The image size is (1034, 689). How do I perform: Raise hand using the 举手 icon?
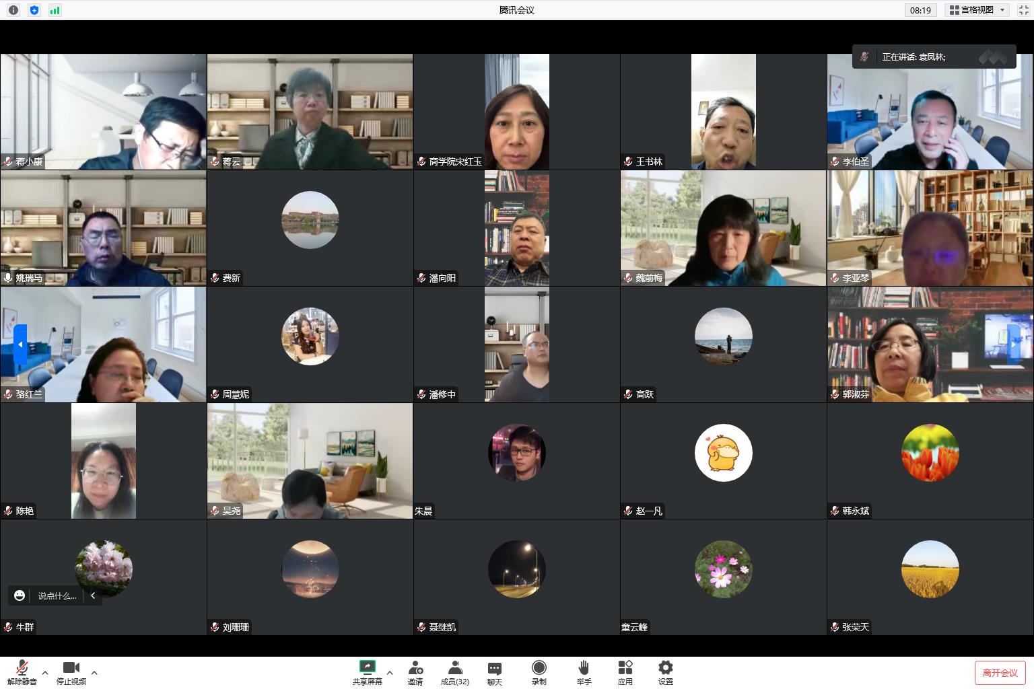[x=584, y=672]
